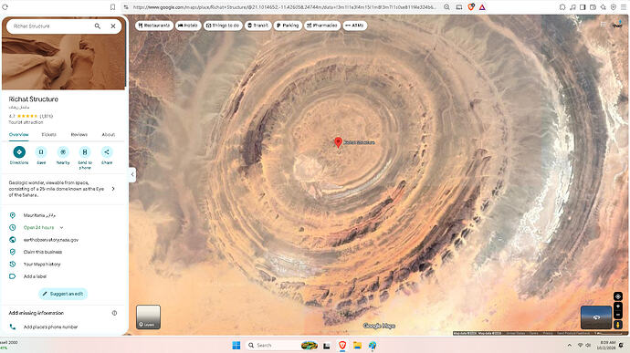Open Brave Wallet icon
The width and height of the screenshot is (630, 353).
click(593, 6)
